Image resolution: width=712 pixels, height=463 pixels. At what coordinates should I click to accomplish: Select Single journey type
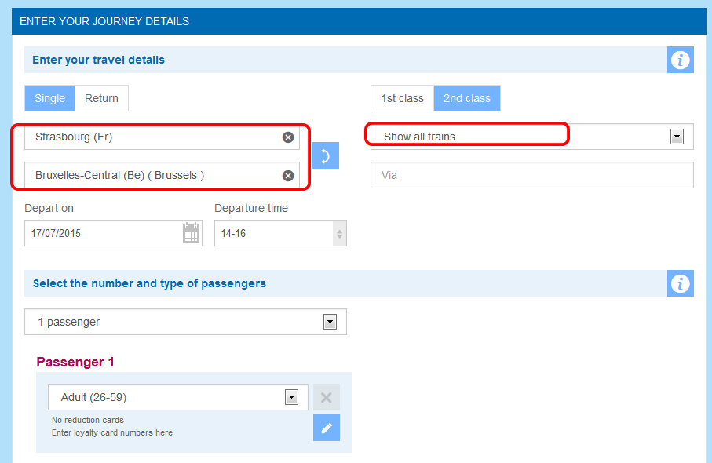50,98
